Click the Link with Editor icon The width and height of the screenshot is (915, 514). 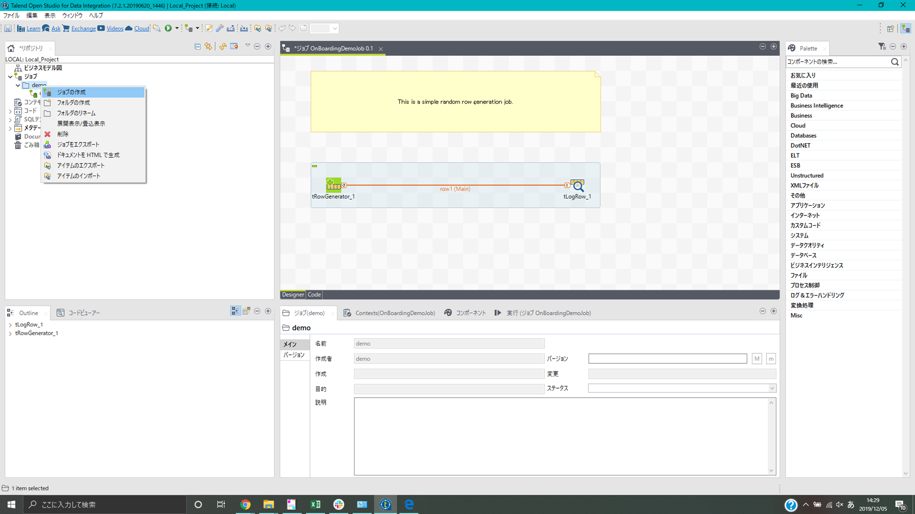pyautogui.click(x=208, y=46)
